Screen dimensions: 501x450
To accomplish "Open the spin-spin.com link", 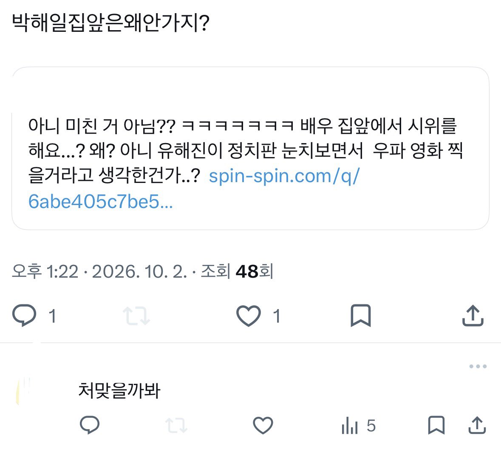I will coord(284,176).
